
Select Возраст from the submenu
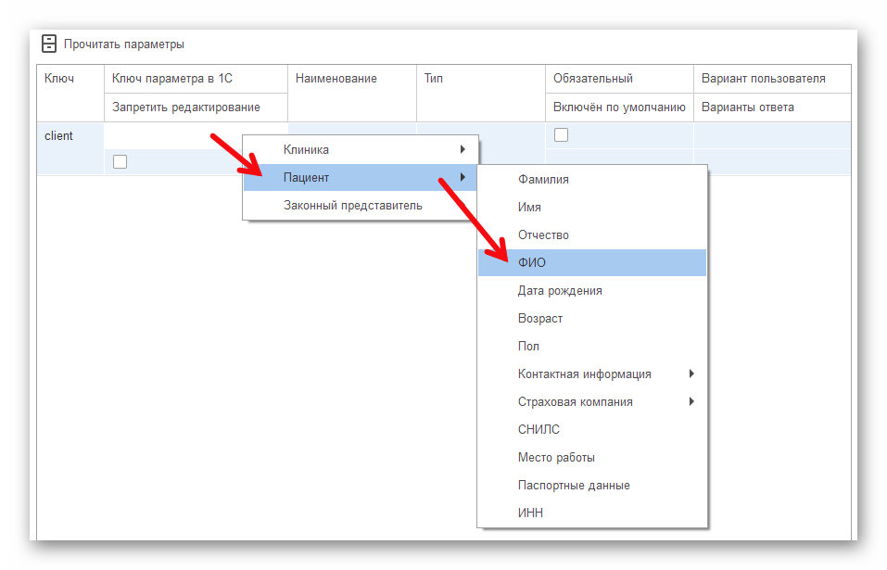540,319
